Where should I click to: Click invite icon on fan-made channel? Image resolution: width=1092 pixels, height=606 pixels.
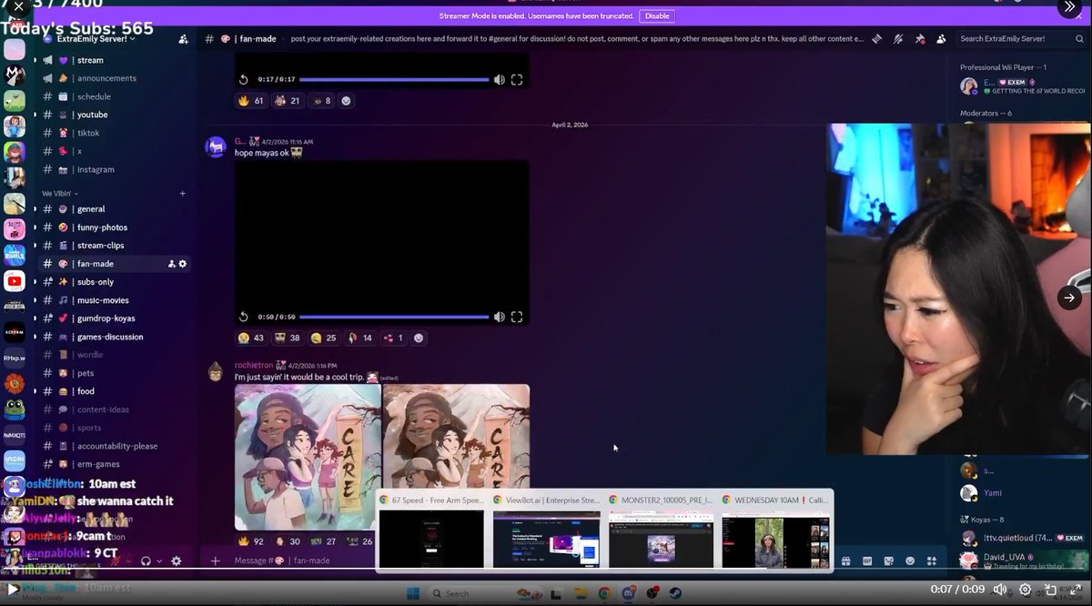(171, 264)
